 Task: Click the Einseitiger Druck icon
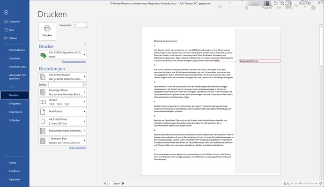tap(43, 92)
